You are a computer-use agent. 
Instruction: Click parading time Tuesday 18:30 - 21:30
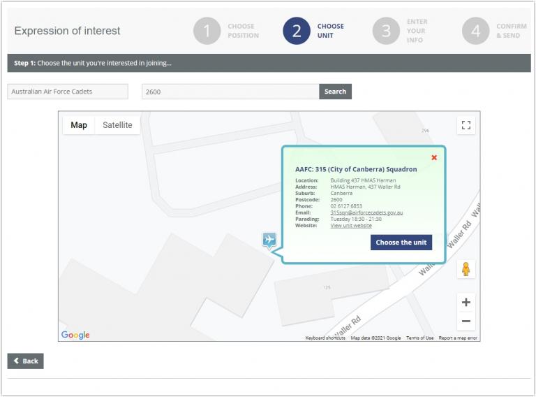pos(356,219)
